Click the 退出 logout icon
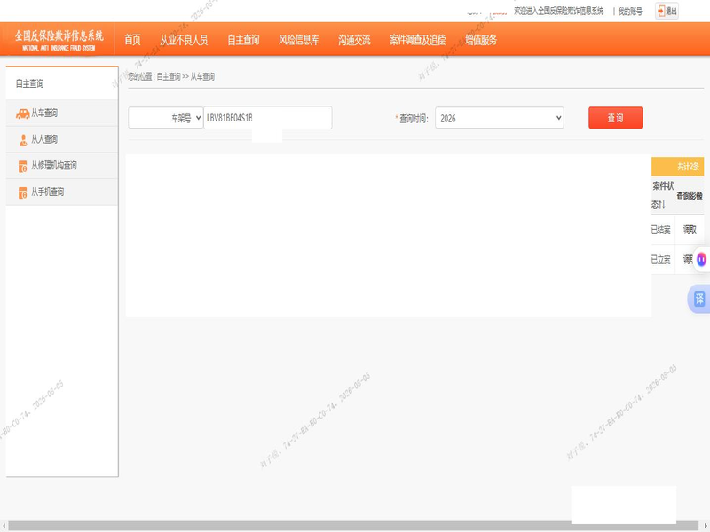This screenshot has width=710, height=532. (667, 11)
